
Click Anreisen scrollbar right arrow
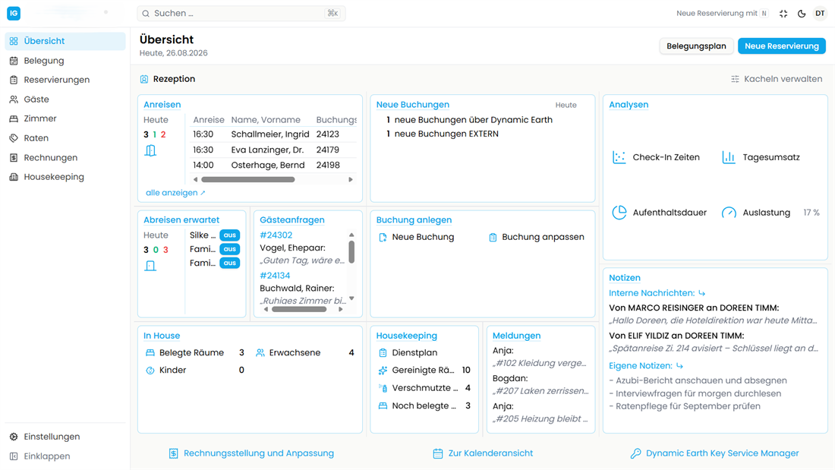tap(351, 180)
